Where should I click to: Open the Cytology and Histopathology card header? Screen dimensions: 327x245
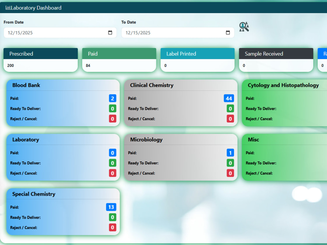(284, 85)
